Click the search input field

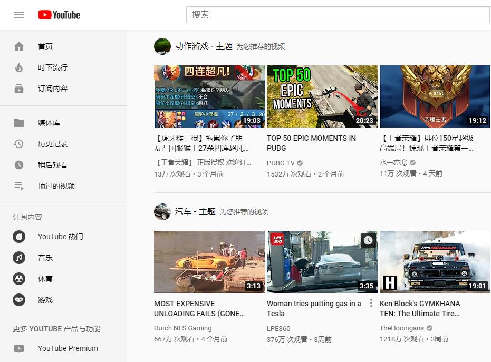(x=338, y=15)
